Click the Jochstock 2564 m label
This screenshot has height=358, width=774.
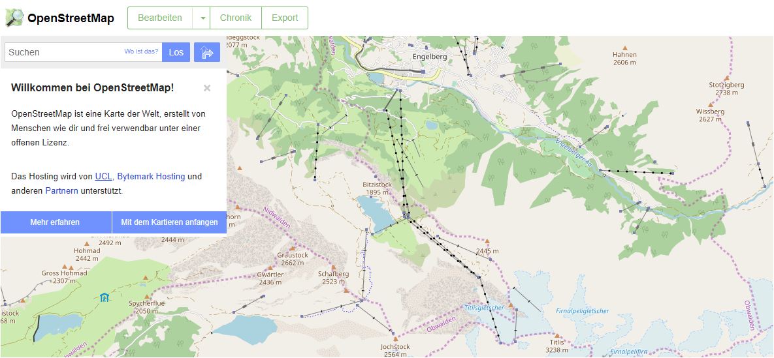click(395, 350)
